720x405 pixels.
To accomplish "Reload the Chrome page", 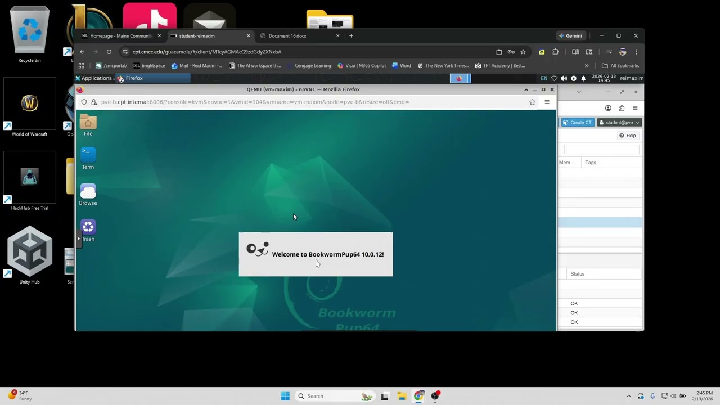I will pyautogui.click(x=109, y=52).
